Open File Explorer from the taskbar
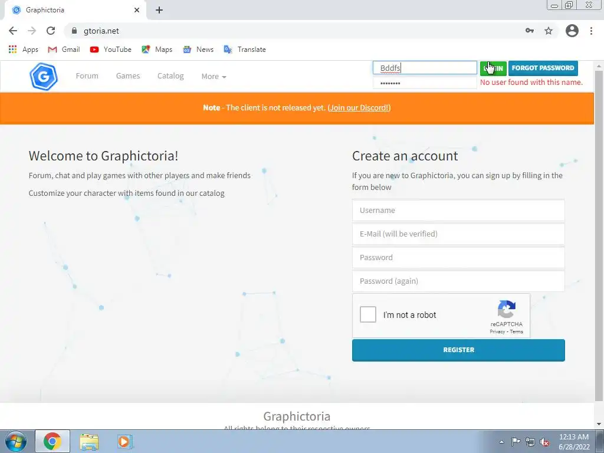The image size is (604, 453). 89,441
